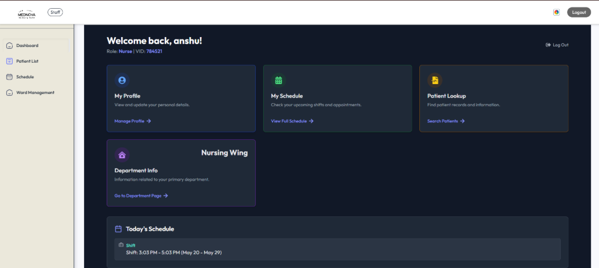Open the Manage Profile link
The image size is (599, 268).
[x=133, y=121]
